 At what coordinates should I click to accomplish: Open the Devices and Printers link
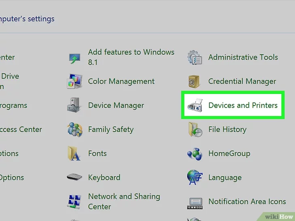[x=243, y=106]
